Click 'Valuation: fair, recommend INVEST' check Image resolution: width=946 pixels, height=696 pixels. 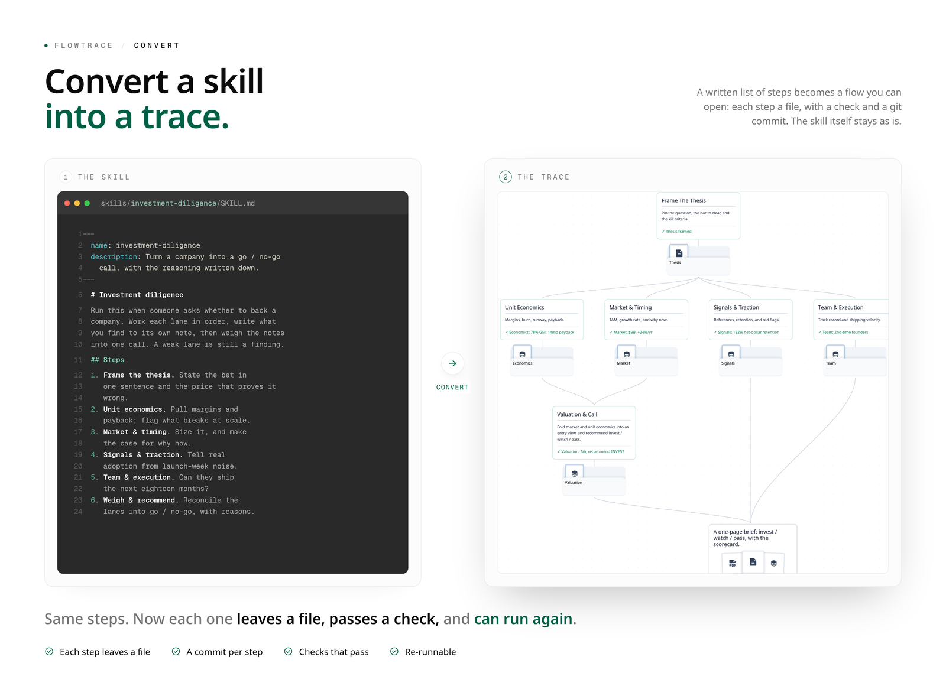(x=591, y=451)
